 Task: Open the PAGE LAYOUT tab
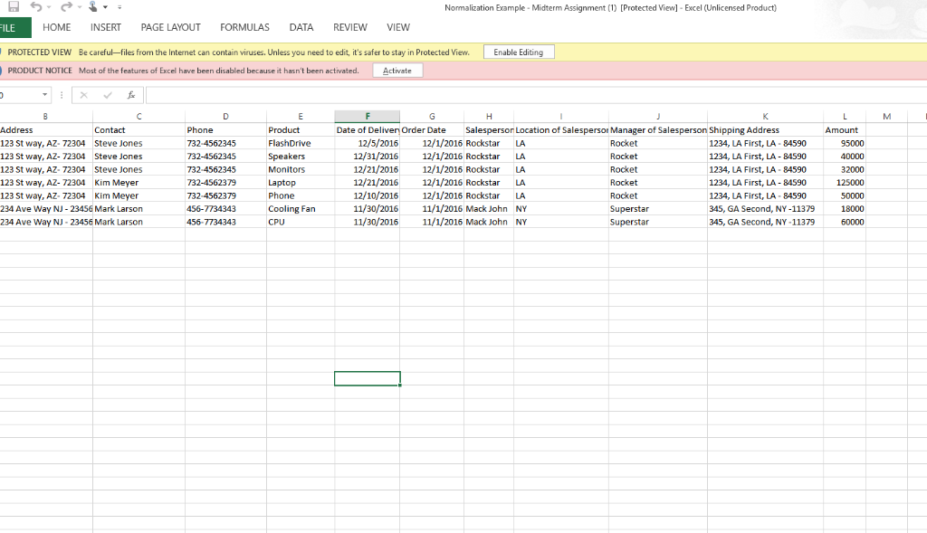click(x=171, y=28)
